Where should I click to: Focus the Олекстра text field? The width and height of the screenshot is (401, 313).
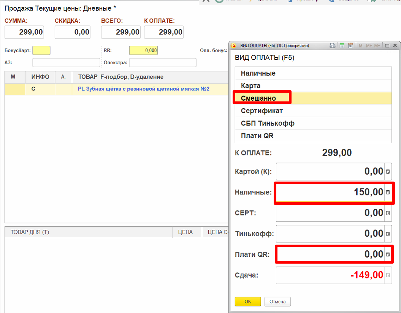click(163, 63)
